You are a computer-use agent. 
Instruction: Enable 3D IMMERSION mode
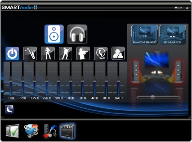click(x=172, y=35)
